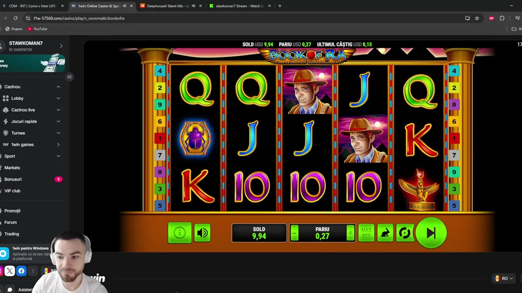The height and width of the screenshot is (293, 522).
Task: Open the assistant chat bubble icon
Action: click(10, 289)
